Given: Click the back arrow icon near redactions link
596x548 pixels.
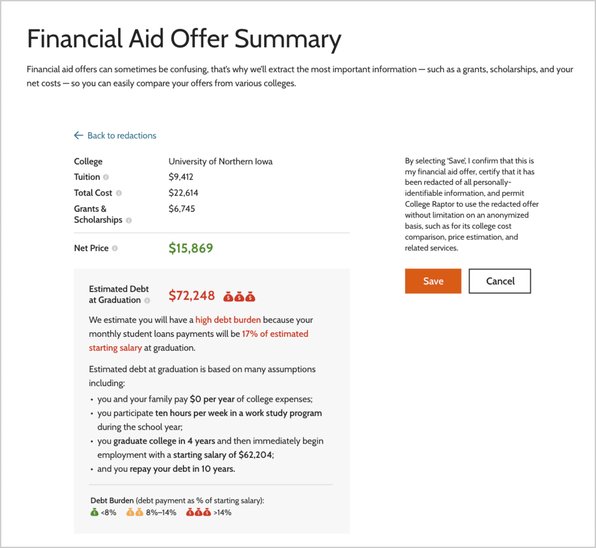Looking at the screenshot, I should pyautogui.click(x=78, y=135).
